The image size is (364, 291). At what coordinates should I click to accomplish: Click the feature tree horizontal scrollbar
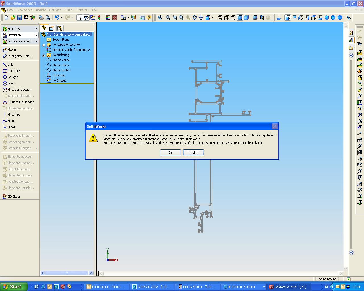[x=67, y=273]
